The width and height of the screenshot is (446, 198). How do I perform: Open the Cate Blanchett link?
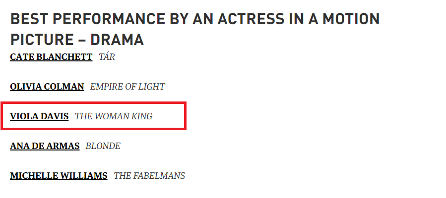(51, 57)
